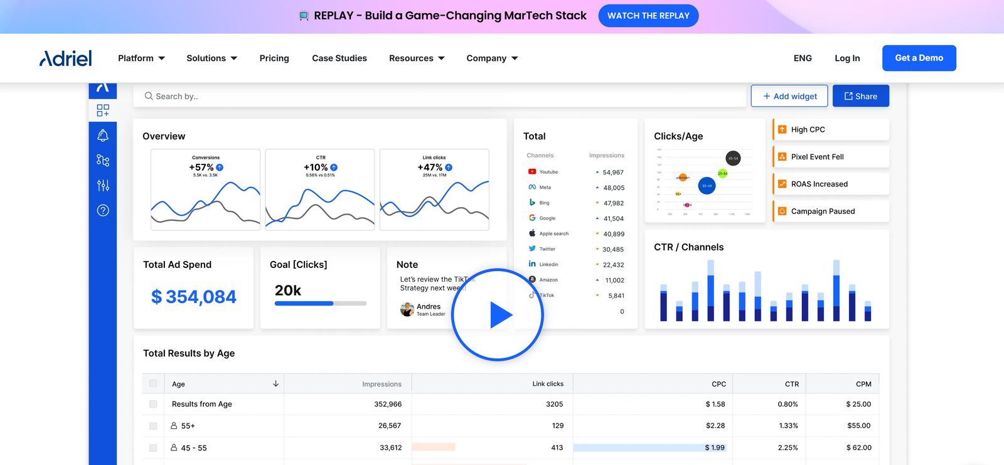
Task: Expand the Solutions dropdown menu
Action: 212,58
